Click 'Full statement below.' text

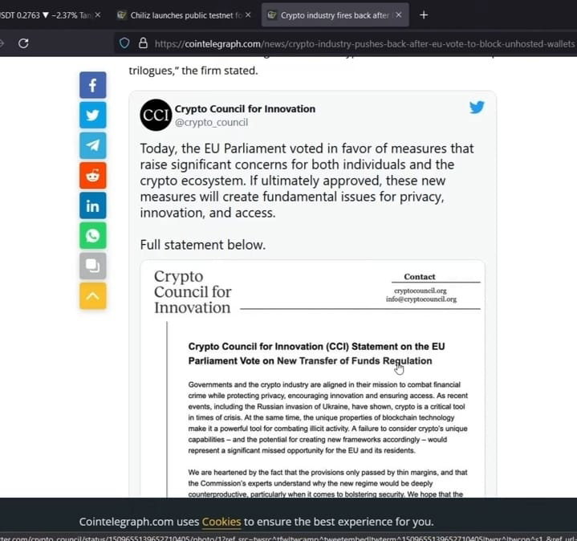click(203, 245)
